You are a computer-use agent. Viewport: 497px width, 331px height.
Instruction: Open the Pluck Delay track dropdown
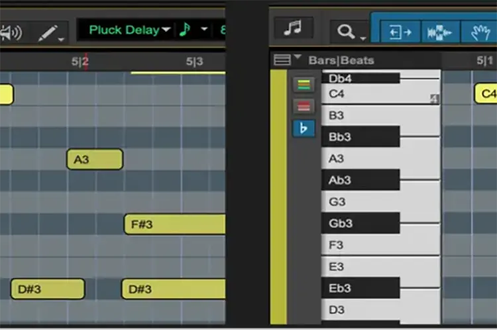[x=130, y=30]
